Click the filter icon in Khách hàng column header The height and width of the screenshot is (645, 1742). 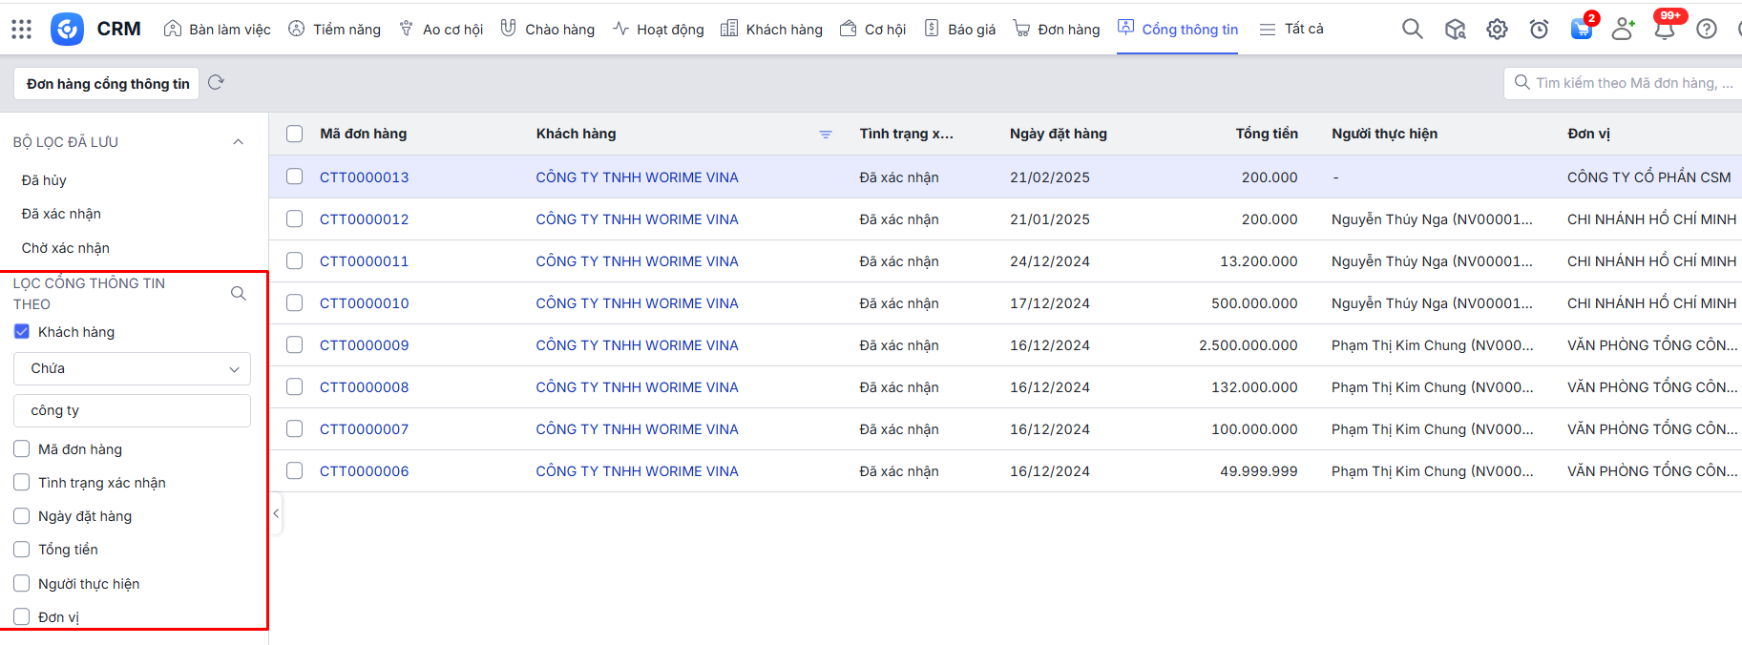click(826, 135)
